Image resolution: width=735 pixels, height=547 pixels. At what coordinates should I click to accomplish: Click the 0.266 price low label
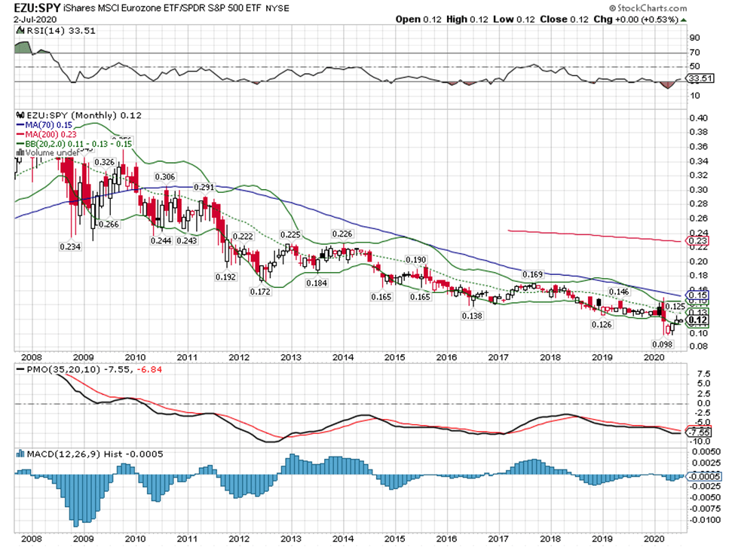tap(109, 225)
